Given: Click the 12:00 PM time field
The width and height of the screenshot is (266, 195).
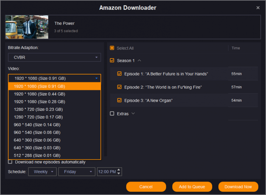Looking at the screenshot, I should click(x=107, y=172).
